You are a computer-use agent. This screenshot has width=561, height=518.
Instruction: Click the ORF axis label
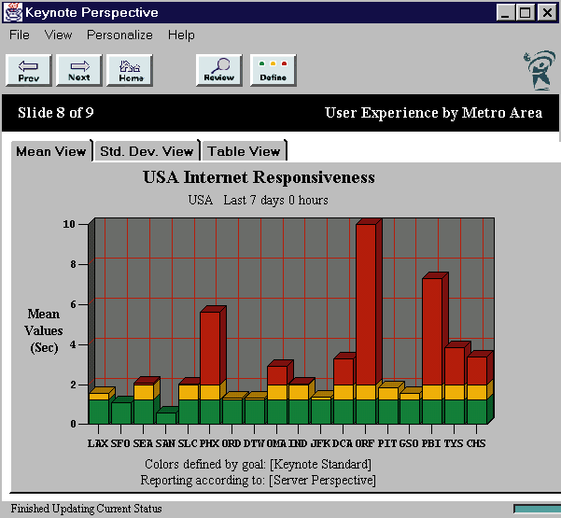(x=365, y=443)
